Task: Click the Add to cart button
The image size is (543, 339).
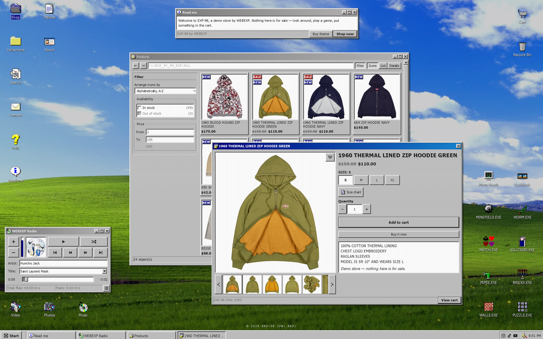Action: coord(399,223)
